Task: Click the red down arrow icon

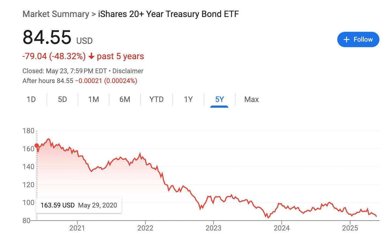Action: [x=91, y=56]
